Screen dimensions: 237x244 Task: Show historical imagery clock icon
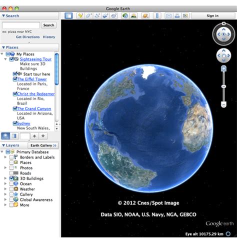125,16
